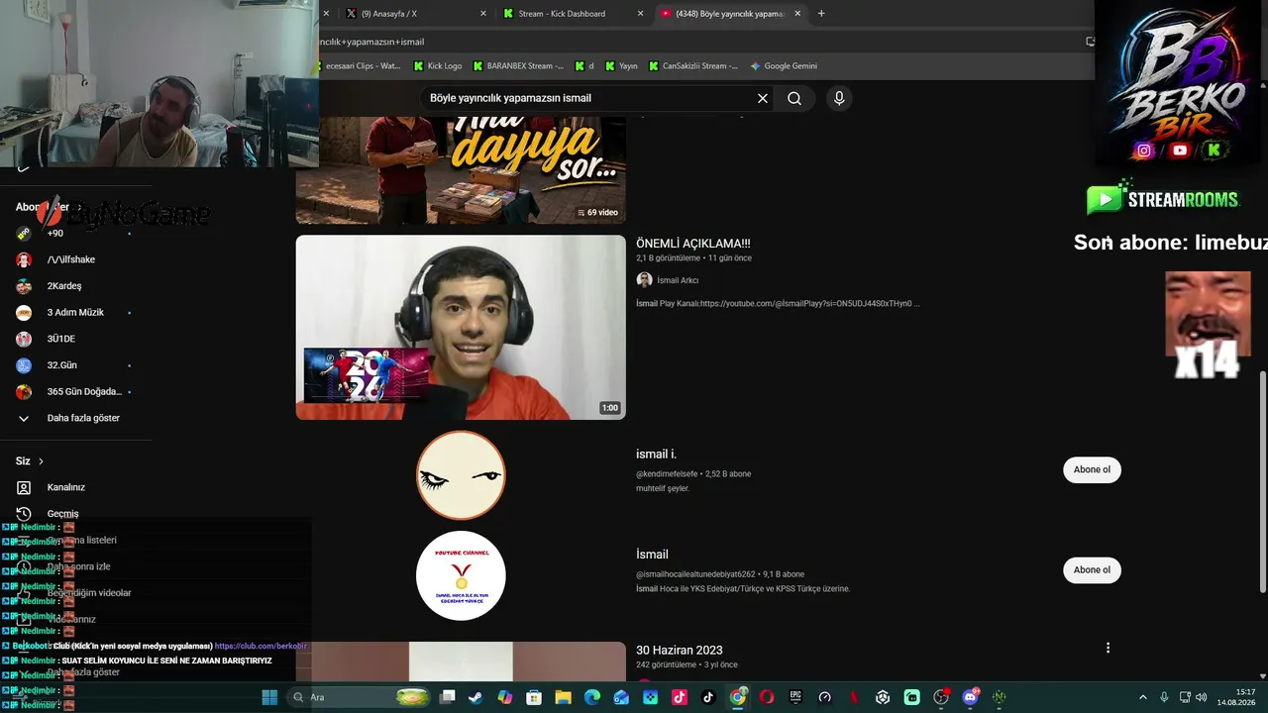Open the BARANBEX Stream bookmark
Viewport: 1268px width, 713px height.
click(x=518, y=66)
